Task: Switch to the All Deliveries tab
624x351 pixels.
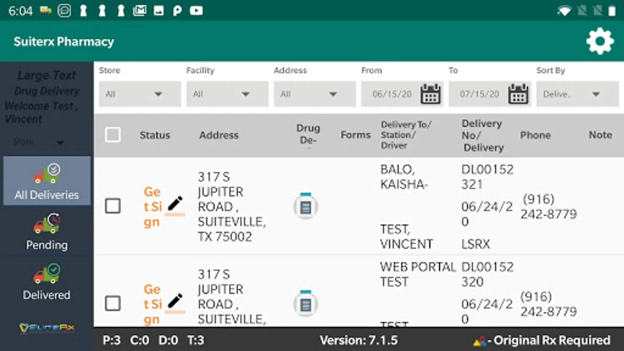Action: (x=47, y=181)
